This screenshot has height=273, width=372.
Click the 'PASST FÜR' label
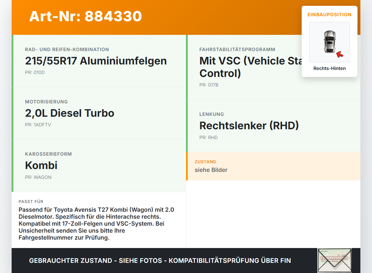click(x=31, y=202)
